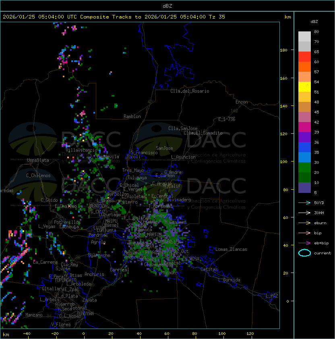This screenshot has width=335, height=339.
Task: Click the TUNUYAN label
Action: pos(85,314)
